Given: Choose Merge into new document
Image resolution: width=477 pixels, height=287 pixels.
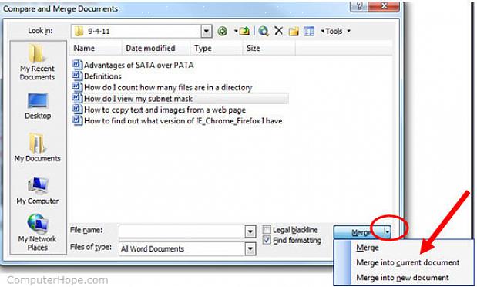Looking at the screenshot, I should click(402, 278).
